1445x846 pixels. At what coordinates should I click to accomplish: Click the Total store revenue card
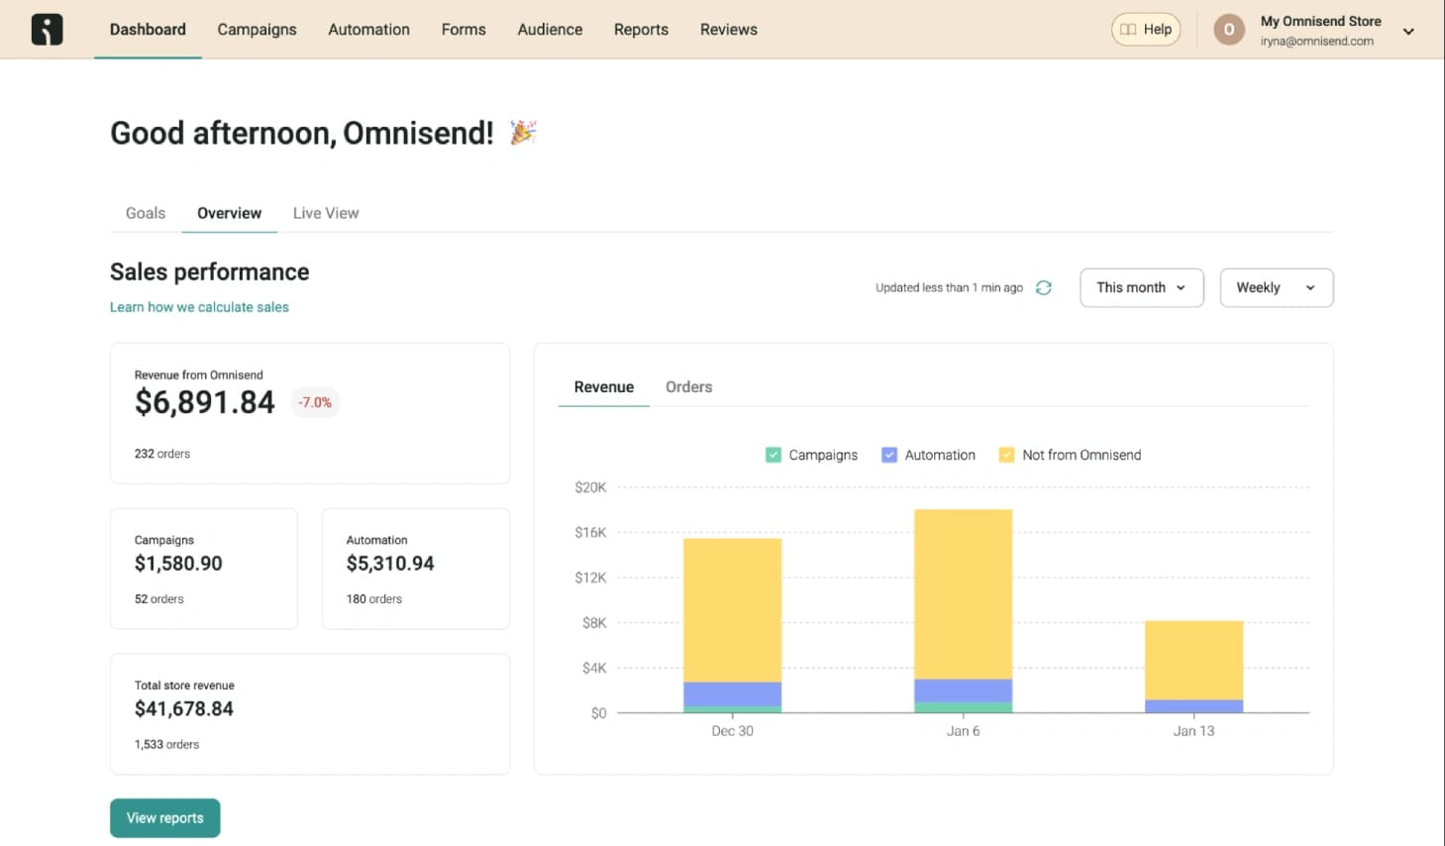[x=310, y=714]
